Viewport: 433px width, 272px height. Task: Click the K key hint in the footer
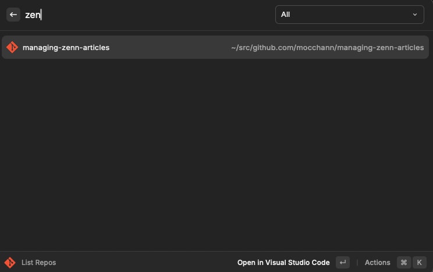(419, 262)
